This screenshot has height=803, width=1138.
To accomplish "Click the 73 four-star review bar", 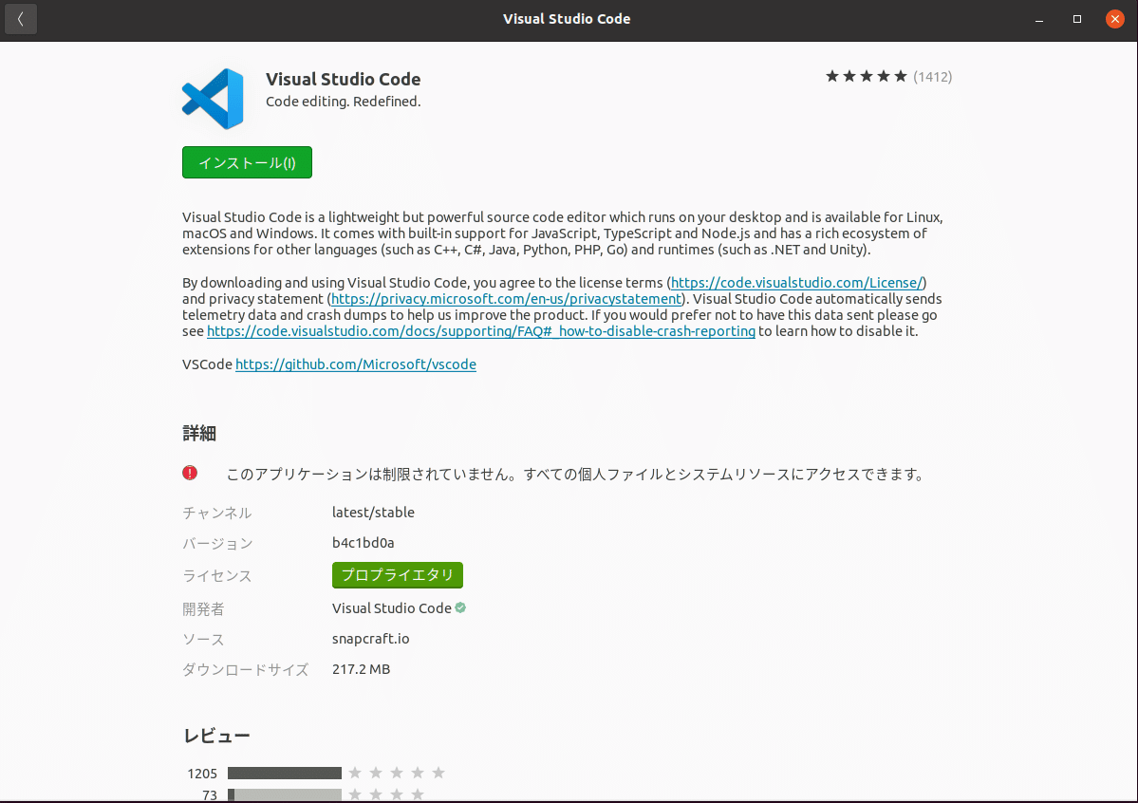I will click(x=285, y=795).
